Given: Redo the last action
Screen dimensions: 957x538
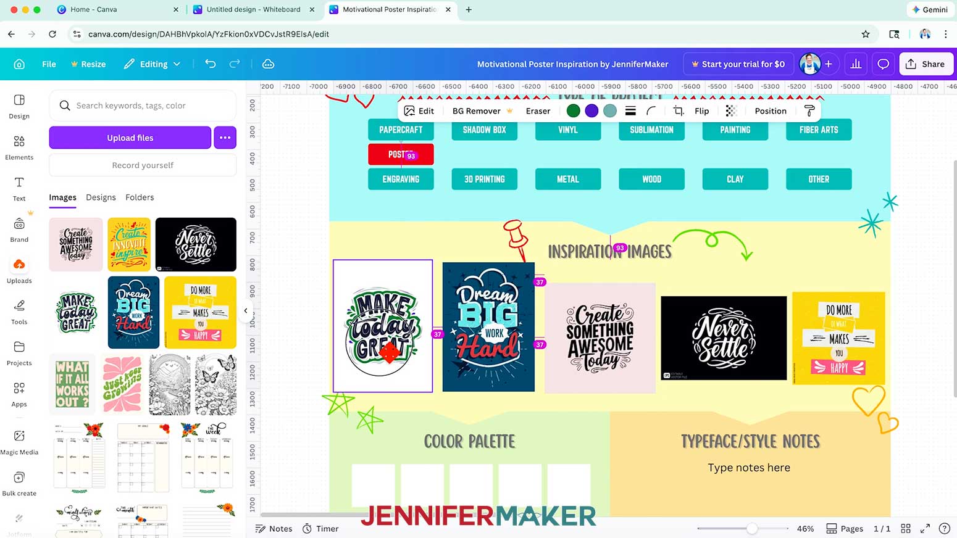Looking at the screenshot, I should pyautogui.click(x=235, y=64).
